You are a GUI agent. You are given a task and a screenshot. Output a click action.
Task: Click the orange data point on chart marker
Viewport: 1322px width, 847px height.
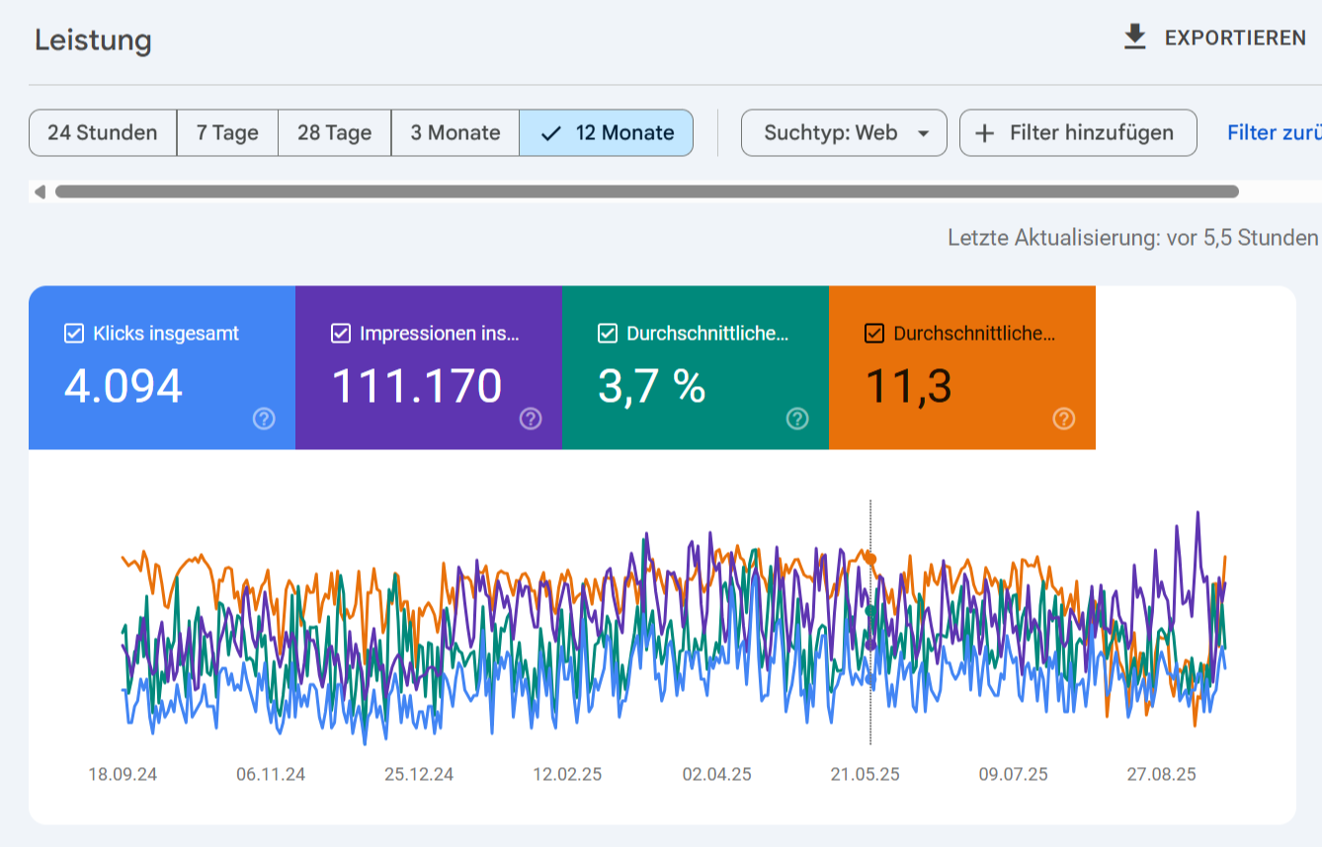[871, 559]
